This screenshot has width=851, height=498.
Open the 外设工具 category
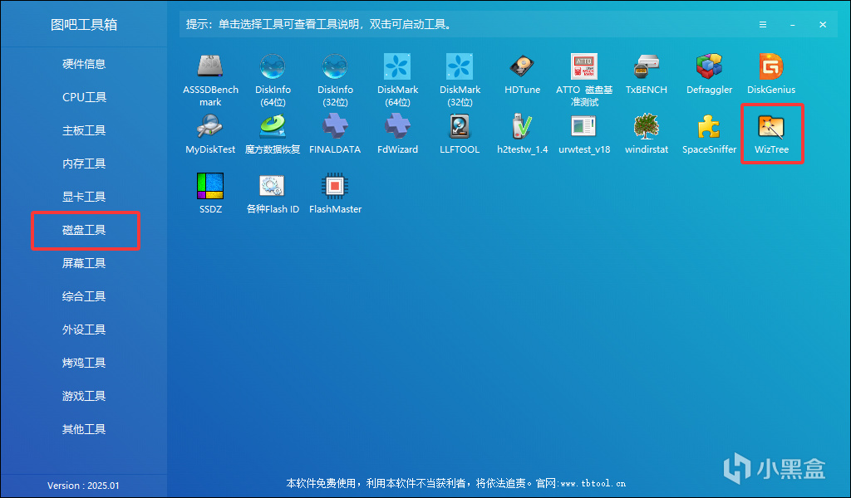[84, 330]
